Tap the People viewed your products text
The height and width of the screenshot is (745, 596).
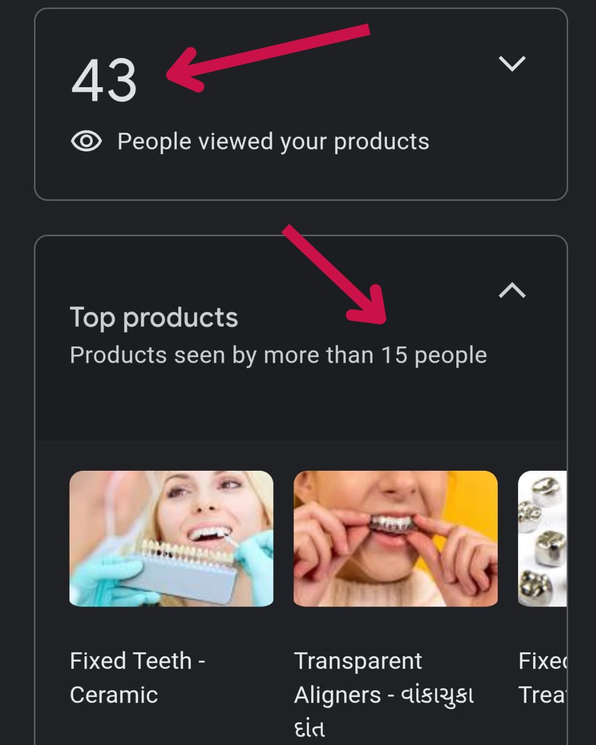pyautogui.click(x=273, y=142)
